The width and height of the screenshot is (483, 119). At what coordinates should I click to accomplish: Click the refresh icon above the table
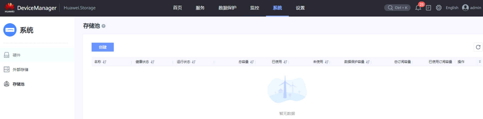(x=478, y=47)
